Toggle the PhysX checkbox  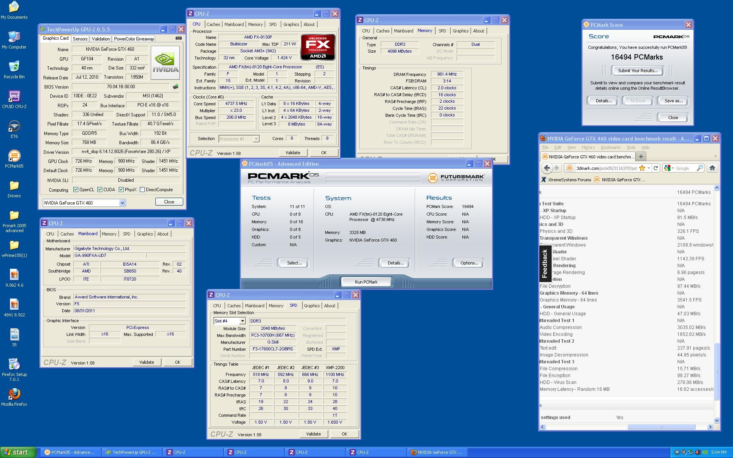pos(121,190)
